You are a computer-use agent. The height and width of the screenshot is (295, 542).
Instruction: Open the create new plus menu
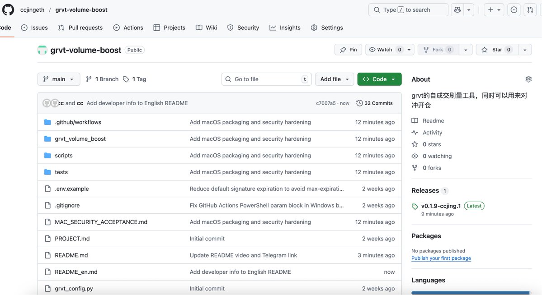pos(494,9)
